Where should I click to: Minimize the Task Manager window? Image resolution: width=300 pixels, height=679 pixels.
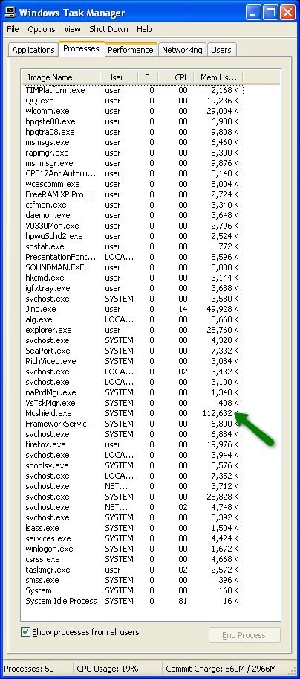(255, 12)
